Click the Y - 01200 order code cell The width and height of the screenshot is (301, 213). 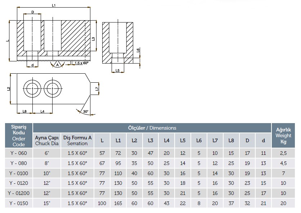(x=18, y=194)
